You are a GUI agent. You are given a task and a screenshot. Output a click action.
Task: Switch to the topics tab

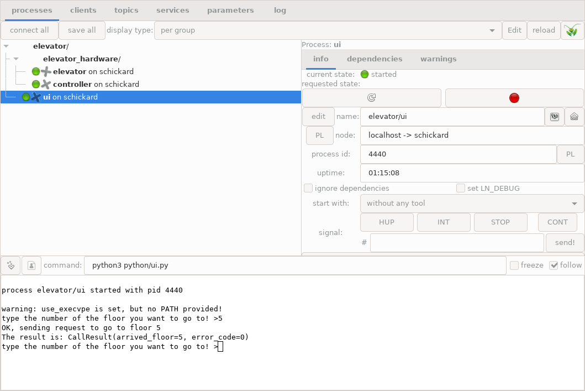(126, 11)
